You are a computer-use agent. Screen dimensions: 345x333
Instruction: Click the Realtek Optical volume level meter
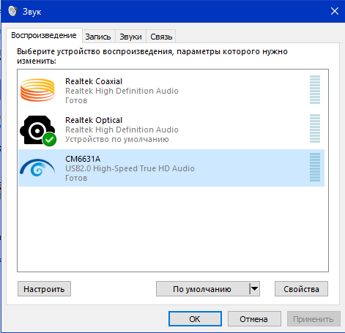pos(315,129)
